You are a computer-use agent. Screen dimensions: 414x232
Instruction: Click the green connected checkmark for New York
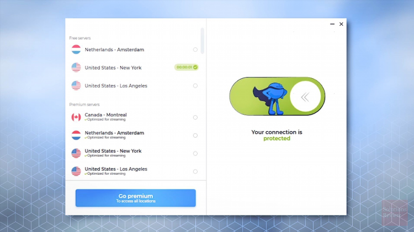195,67
